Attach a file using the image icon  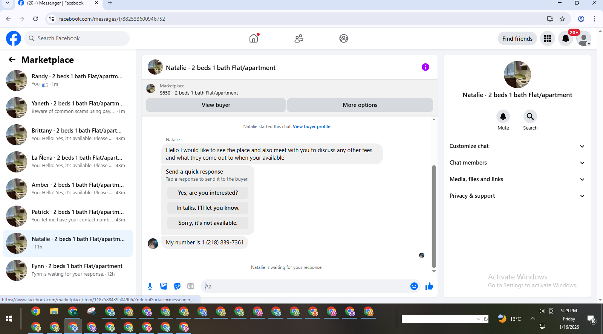click(164, 286)
